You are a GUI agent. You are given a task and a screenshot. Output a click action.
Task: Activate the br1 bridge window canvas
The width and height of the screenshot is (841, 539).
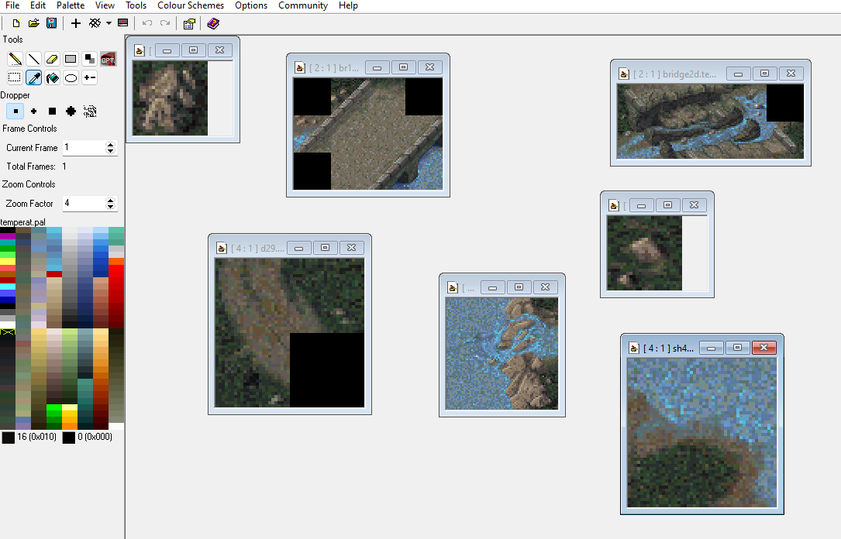368,134
